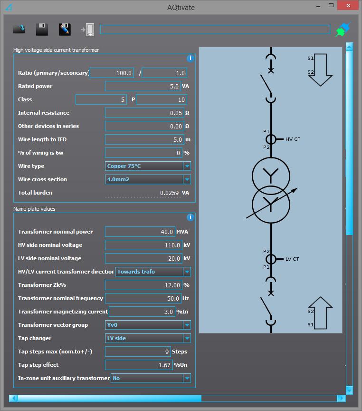Click the horizontal scrollbar right arrow

coord(341,399)
